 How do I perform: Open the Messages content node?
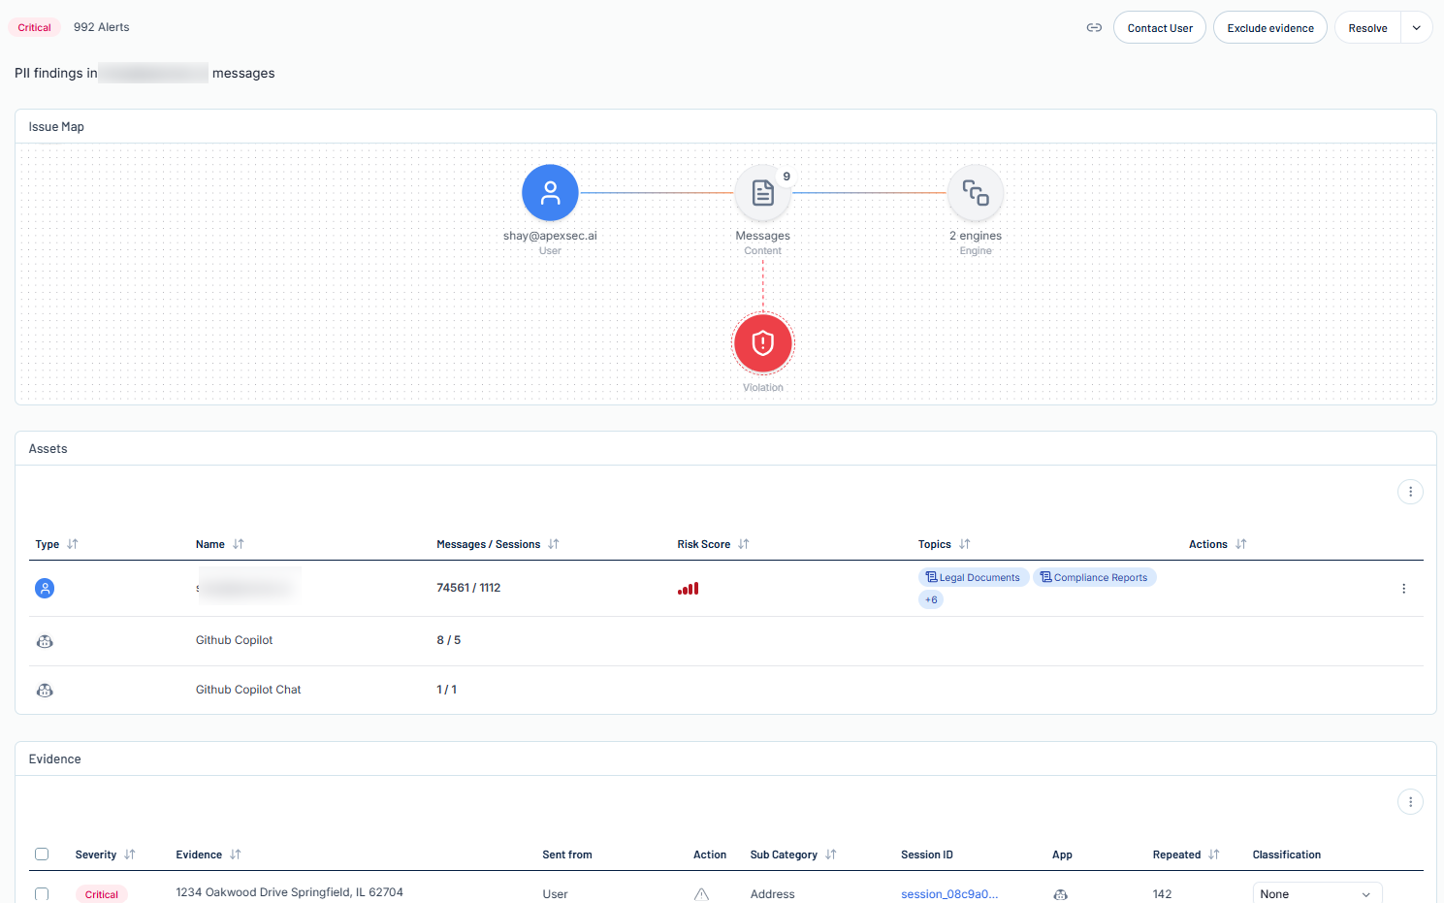(762, 193)
